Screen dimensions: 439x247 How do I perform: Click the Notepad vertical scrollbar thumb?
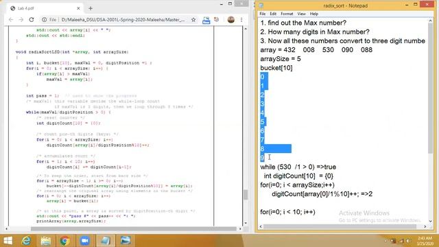430,89
